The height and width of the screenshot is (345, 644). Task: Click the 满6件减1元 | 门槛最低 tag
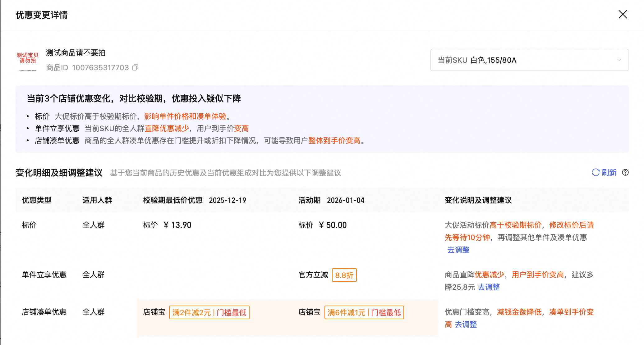click(364, 312)
